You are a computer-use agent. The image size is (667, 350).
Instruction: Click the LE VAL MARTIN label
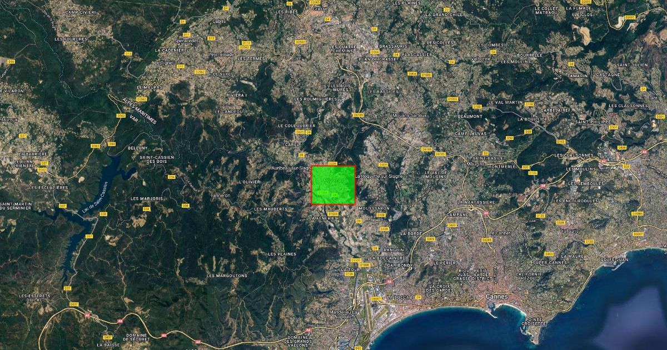(506, 102)
